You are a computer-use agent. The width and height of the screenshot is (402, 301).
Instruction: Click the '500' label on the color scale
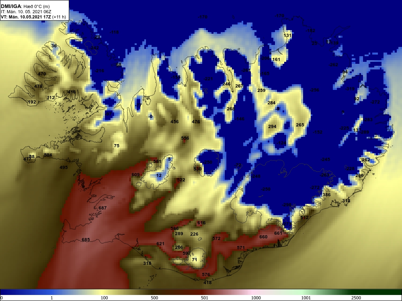tap(154, 298)
